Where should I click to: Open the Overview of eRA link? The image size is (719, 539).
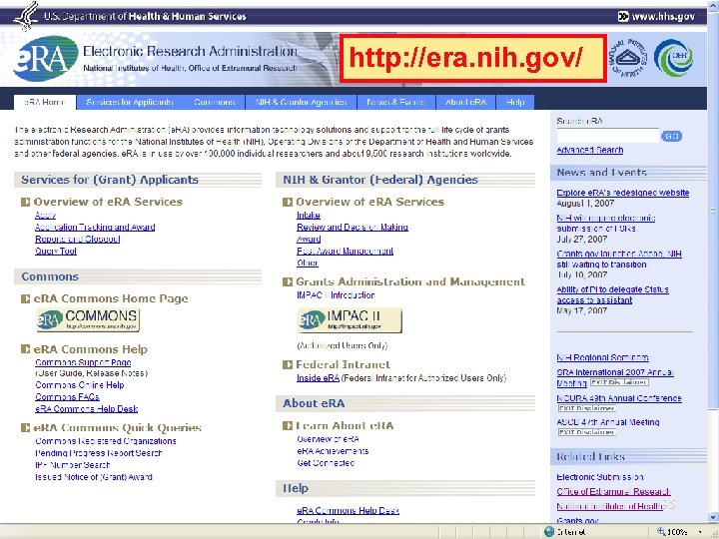point(328,439)
